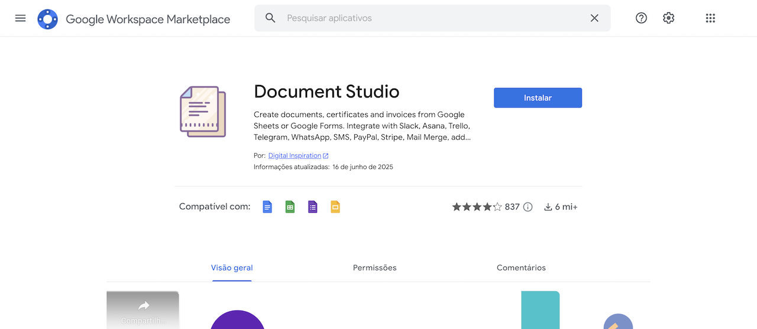
Task: Open the Help question mark icon
Action: point(641,18)
